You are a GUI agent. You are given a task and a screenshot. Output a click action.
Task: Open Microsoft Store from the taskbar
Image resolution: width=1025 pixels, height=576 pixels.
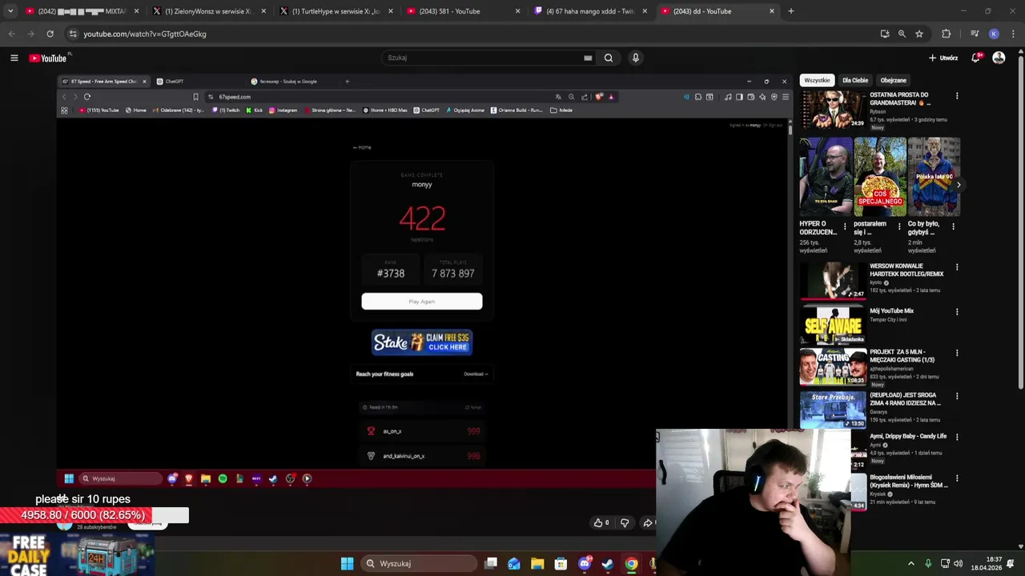[x=561, y=563]
